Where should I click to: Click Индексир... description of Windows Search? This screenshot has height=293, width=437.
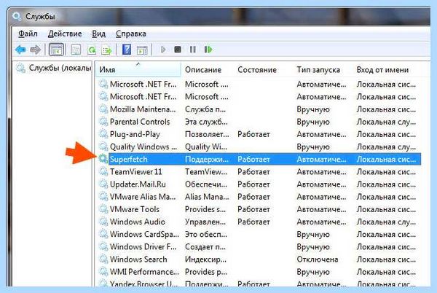pyautogui.click(x=205, y=259)
